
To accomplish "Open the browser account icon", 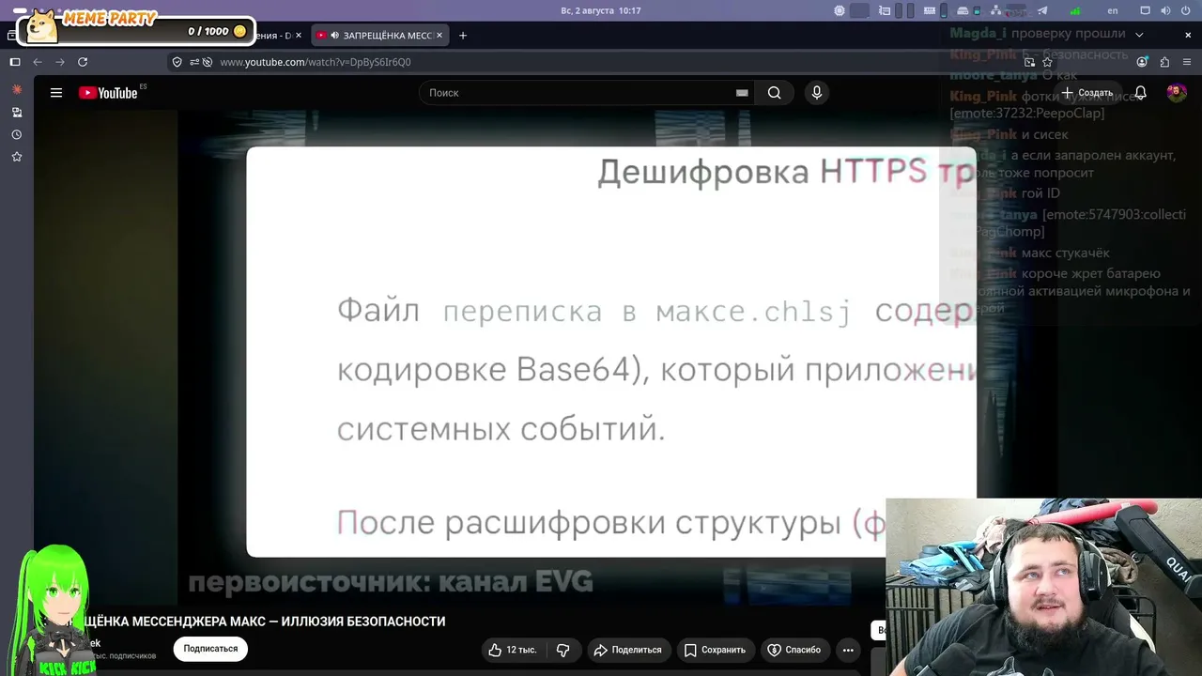I will coord(1142,62).
